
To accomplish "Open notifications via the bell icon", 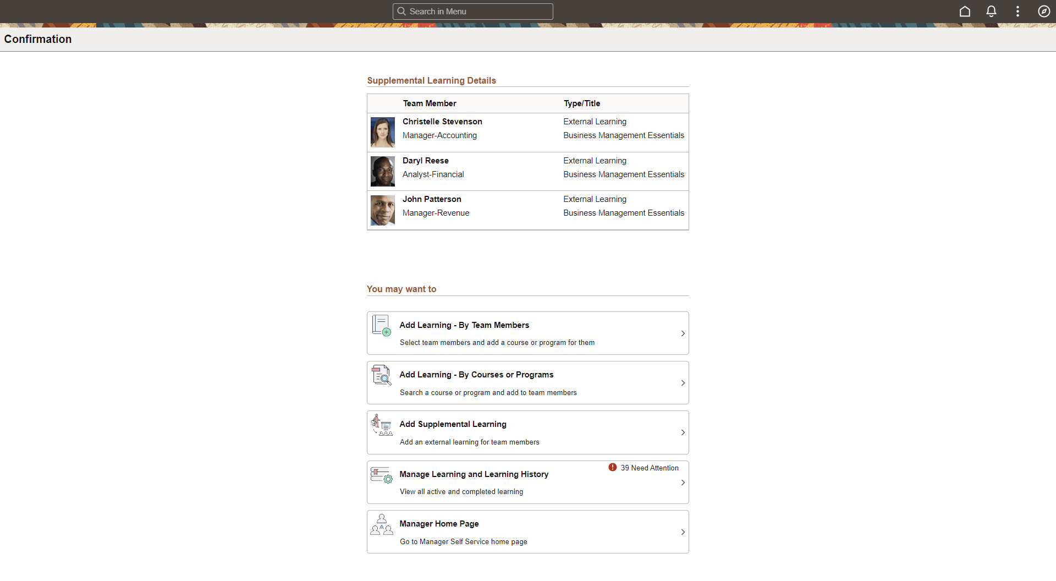I will click(x=991, y=11).
